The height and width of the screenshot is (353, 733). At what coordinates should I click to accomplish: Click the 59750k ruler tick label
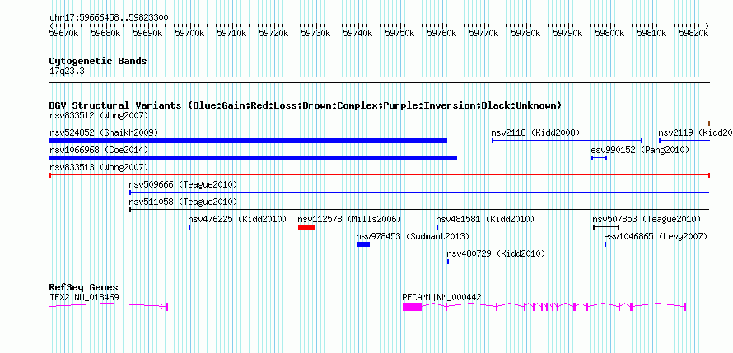[399, 33]
